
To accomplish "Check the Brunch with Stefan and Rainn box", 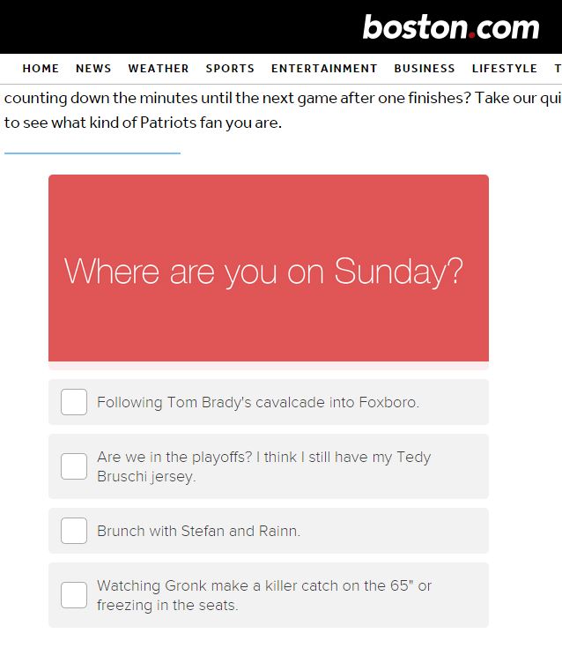I will (x=74, y=531).
